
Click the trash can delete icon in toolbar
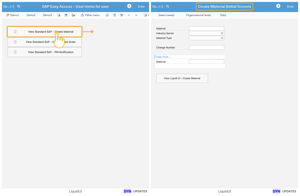(114, 15)
